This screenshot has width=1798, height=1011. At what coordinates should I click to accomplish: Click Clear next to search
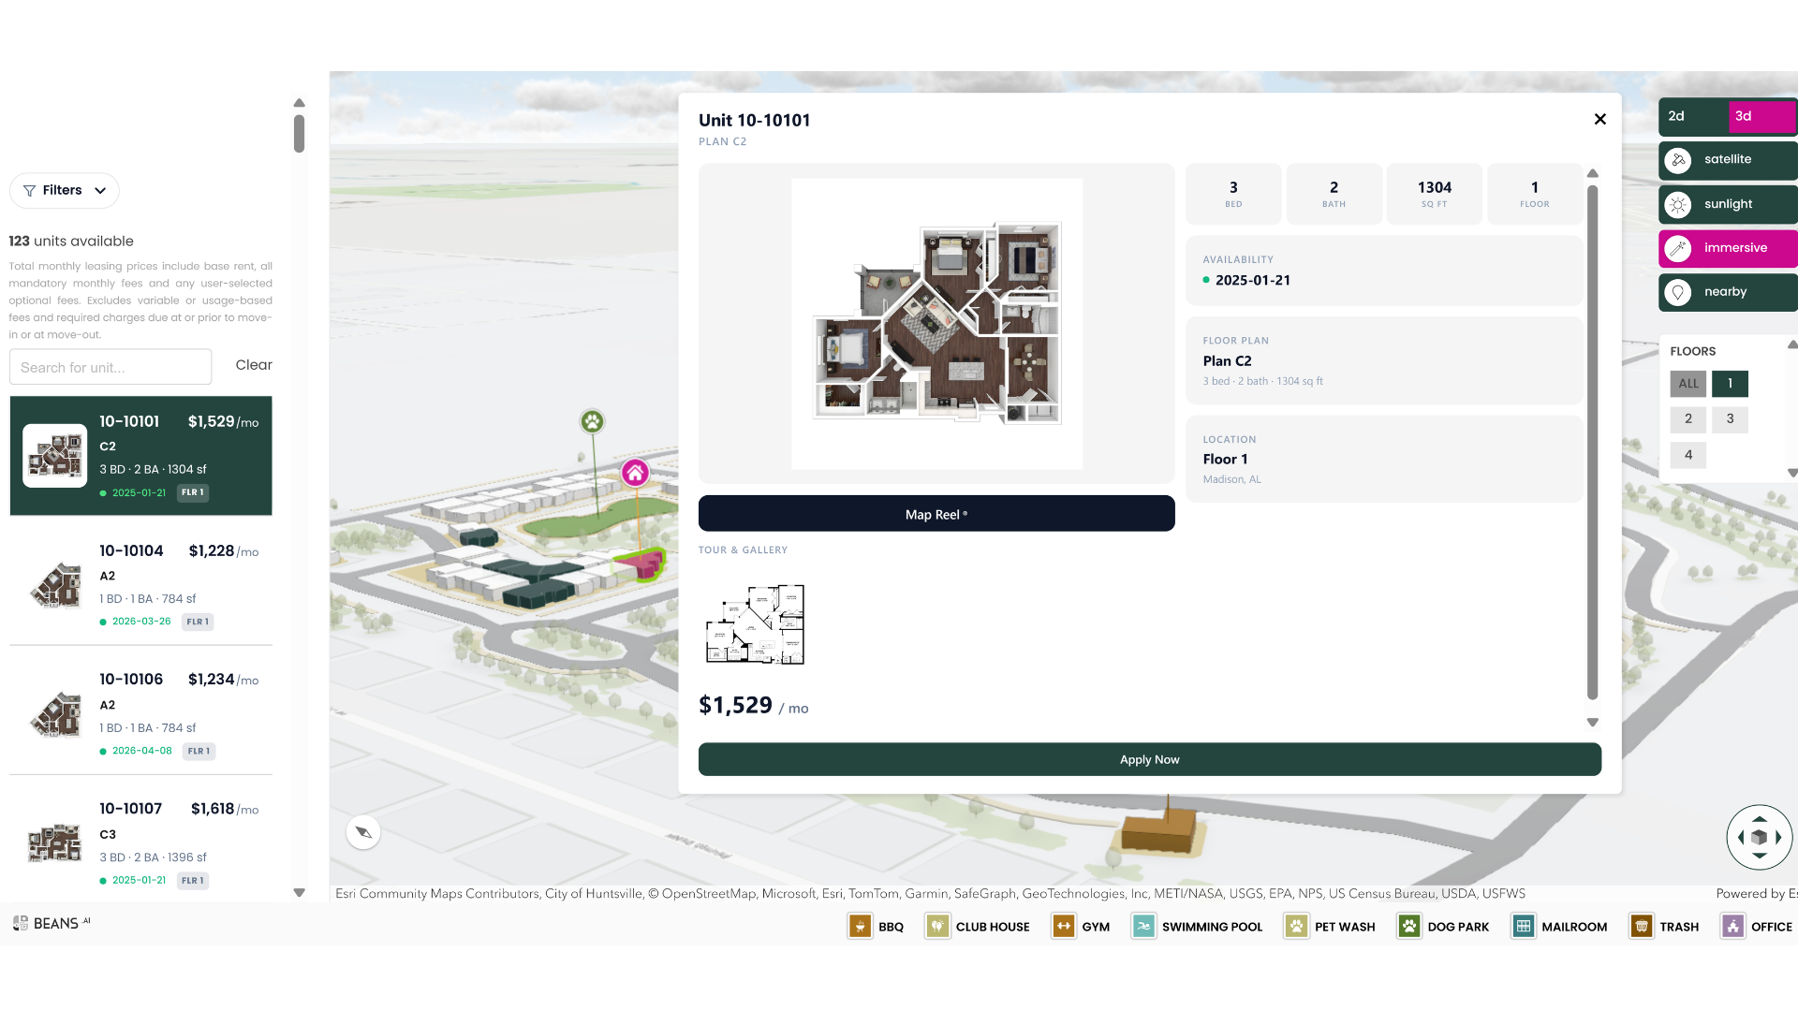pos(254,365)
